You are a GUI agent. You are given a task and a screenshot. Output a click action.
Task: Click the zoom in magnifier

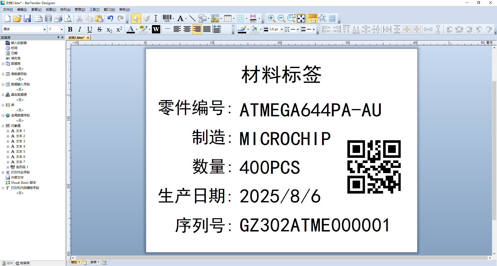pos(271,18)
